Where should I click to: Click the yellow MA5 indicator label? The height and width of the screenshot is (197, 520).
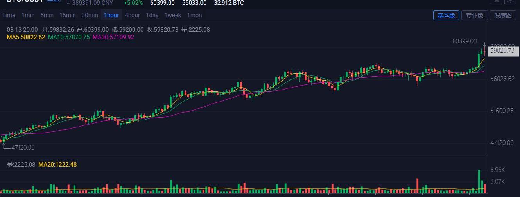pyautogui.click(x=26, y=37)
